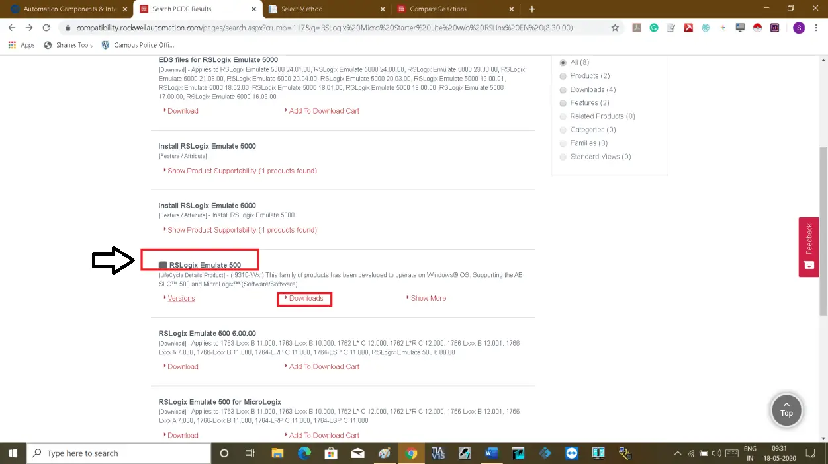This screenshot has height=464, width=828.
Task: Jump to page top with Top button
Action: (786, 409)
